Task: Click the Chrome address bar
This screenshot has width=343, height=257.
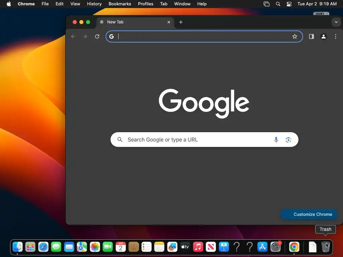Action: pyautogui.click(x=204, y=36)
